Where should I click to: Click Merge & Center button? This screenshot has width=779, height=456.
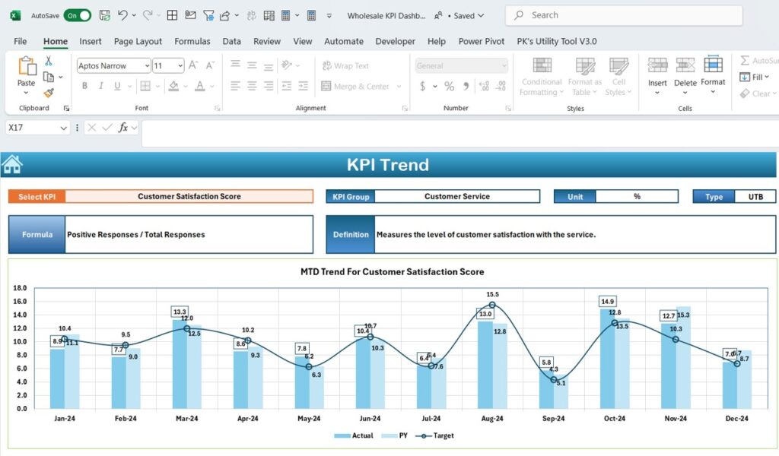[x=355, y=87]
